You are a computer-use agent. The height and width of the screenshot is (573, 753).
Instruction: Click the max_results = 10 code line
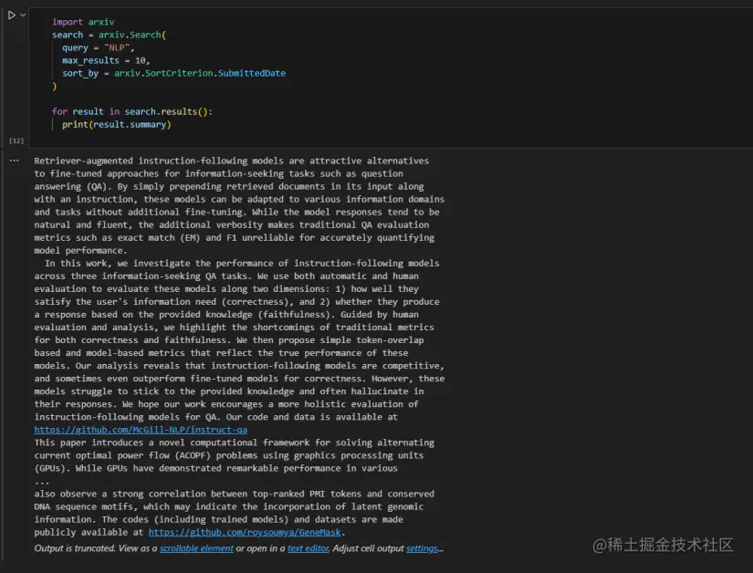[106, 60]
